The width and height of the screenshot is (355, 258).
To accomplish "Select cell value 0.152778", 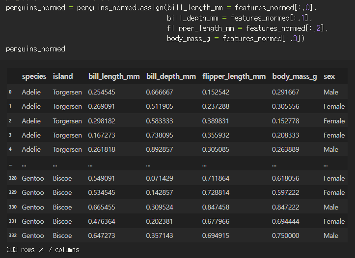I will [x=285, y=121].
